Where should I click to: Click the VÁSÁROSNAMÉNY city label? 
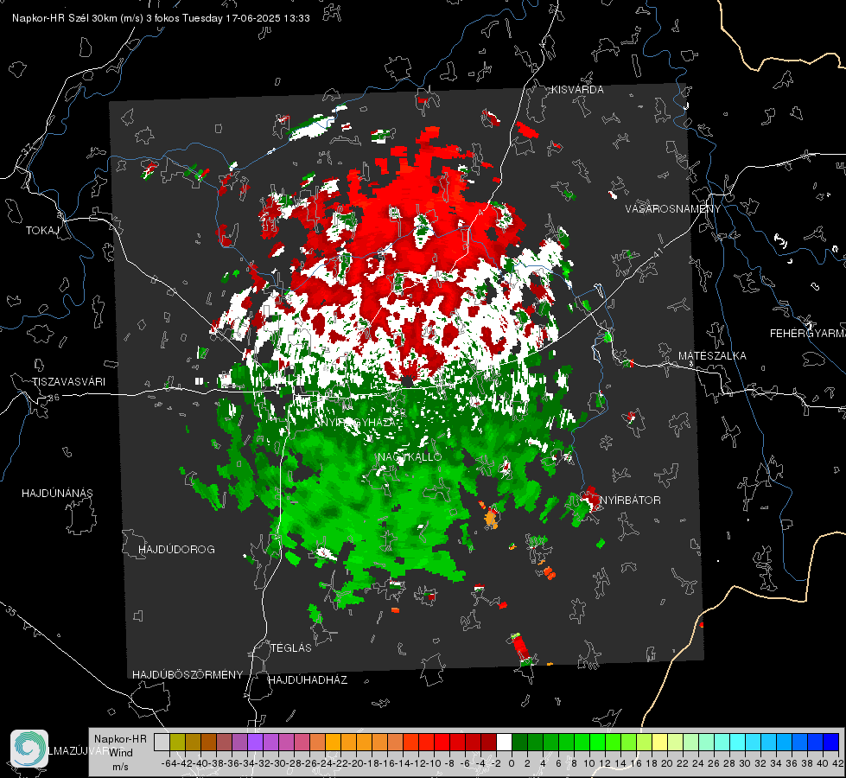673,209
